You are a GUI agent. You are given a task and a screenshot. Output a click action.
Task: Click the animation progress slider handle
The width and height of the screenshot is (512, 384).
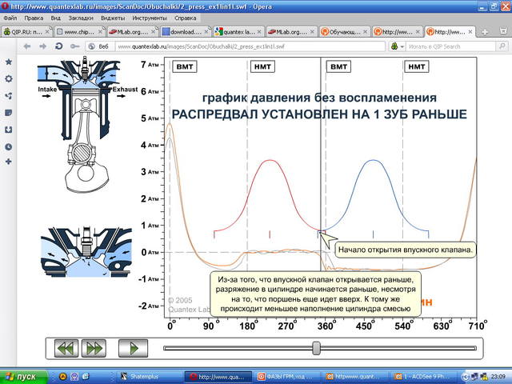coord(316,347)
